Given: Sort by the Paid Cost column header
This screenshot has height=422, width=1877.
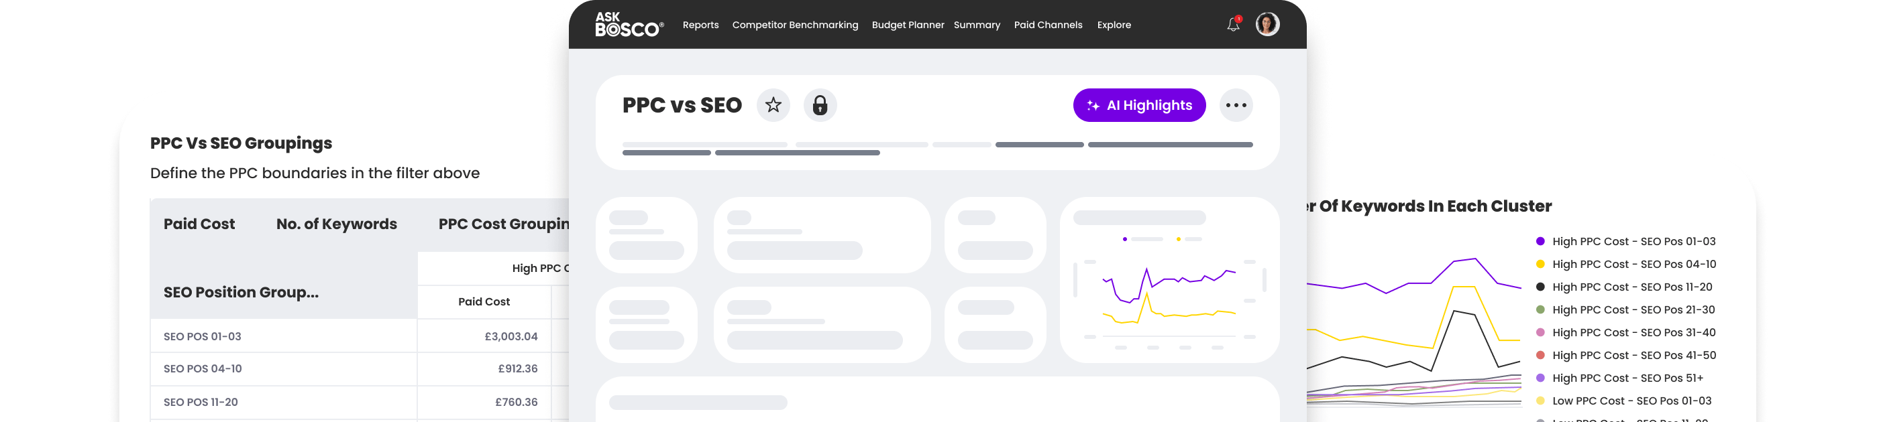Looking at the screenshot, I should (199, 224).
